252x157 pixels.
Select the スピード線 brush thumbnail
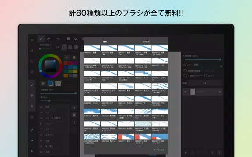[160, 111]
